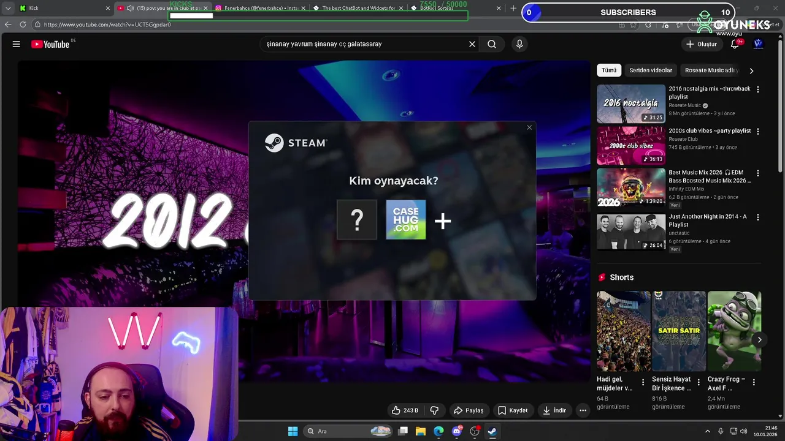
Task: Open the YouTube account avatar menu
Action: point(758,44)
